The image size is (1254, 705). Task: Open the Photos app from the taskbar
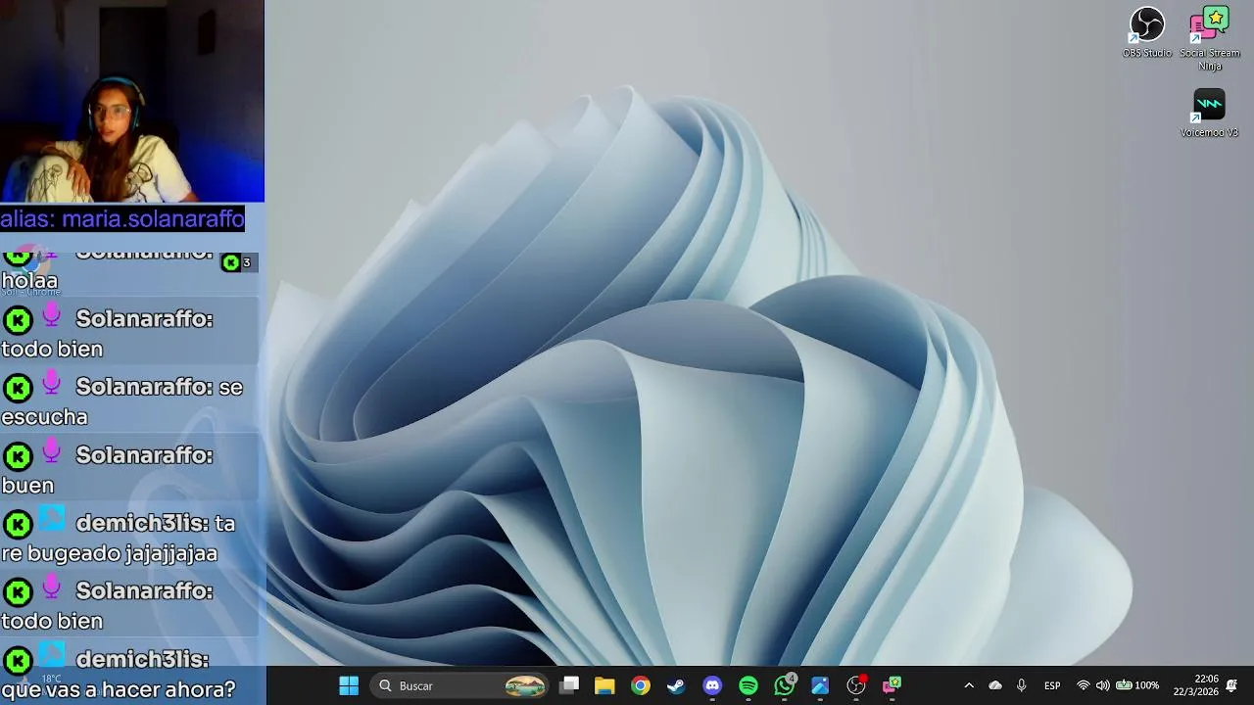[820, 685]
